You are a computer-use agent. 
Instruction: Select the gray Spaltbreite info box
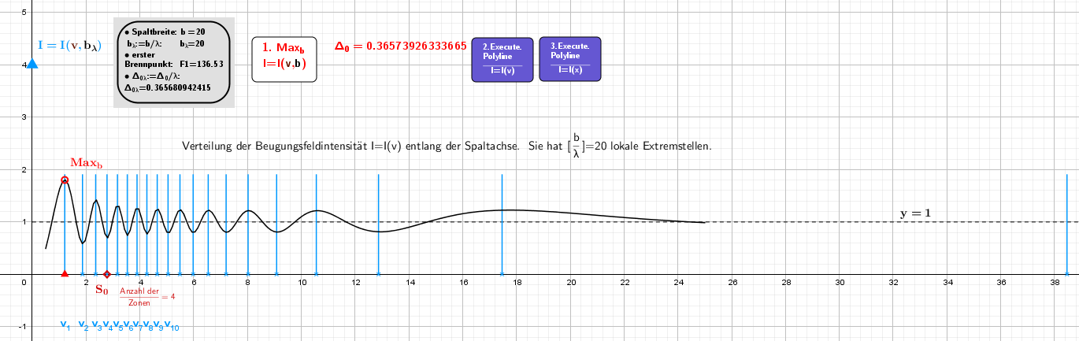click(174, 62)
